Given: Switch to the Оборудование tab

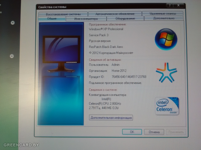Looking at the screenshot, I should pos(125,18).
